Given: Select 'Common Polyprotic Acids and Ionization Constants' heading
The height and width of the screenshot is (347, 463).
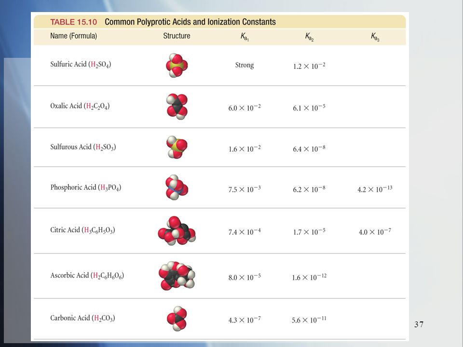Looking at the screenshot, I should point(190,22).
